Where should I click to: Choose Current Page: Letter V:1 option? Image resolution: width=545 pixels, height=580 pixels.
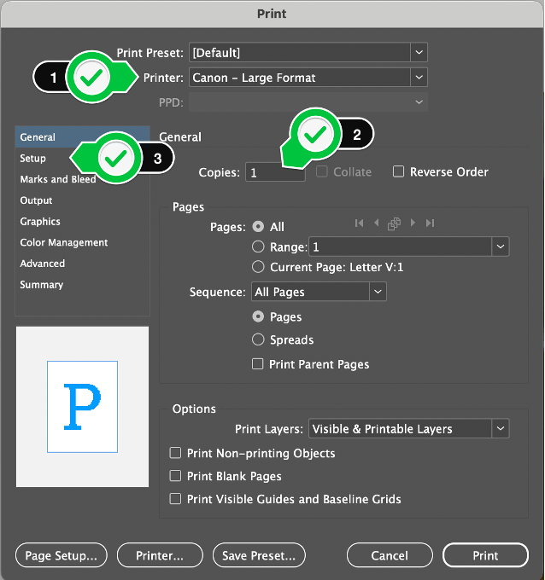258,267
